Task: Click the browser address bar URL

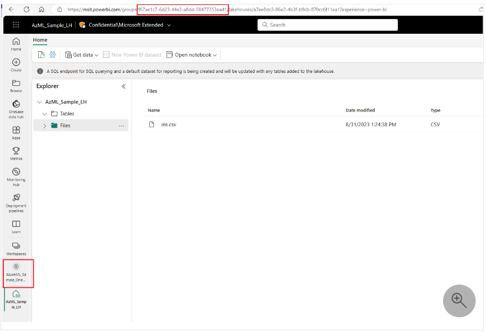Action: [227, 10]
